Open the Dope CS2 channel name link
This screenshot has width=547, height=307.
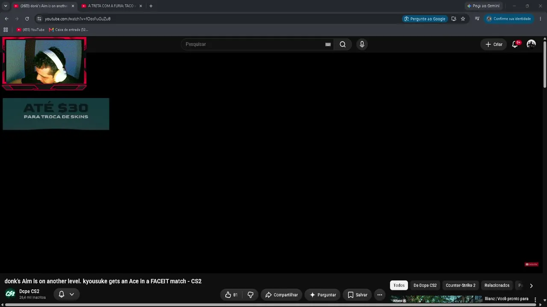click(29, 291)
